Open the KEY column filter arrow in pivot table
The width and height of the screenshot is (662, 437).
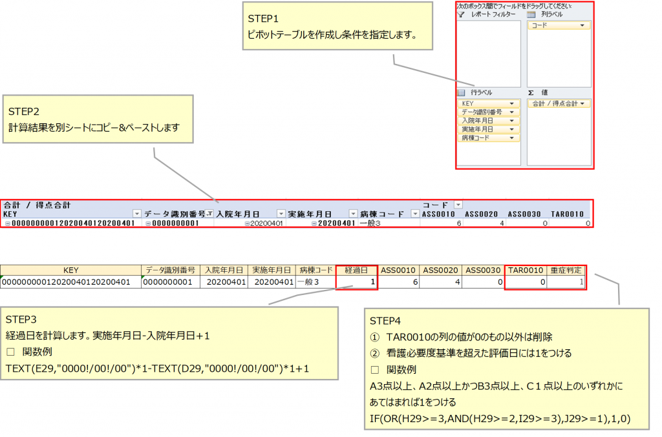click(136, 212)
